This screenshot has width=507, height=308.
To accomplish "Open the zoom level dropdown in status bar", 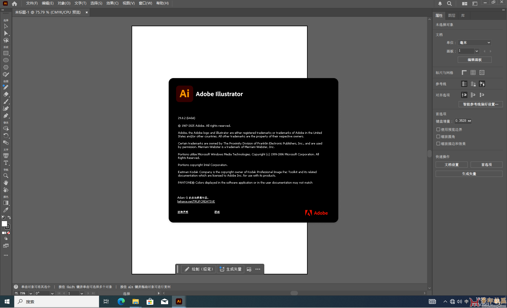I will [x=31, y=294].
